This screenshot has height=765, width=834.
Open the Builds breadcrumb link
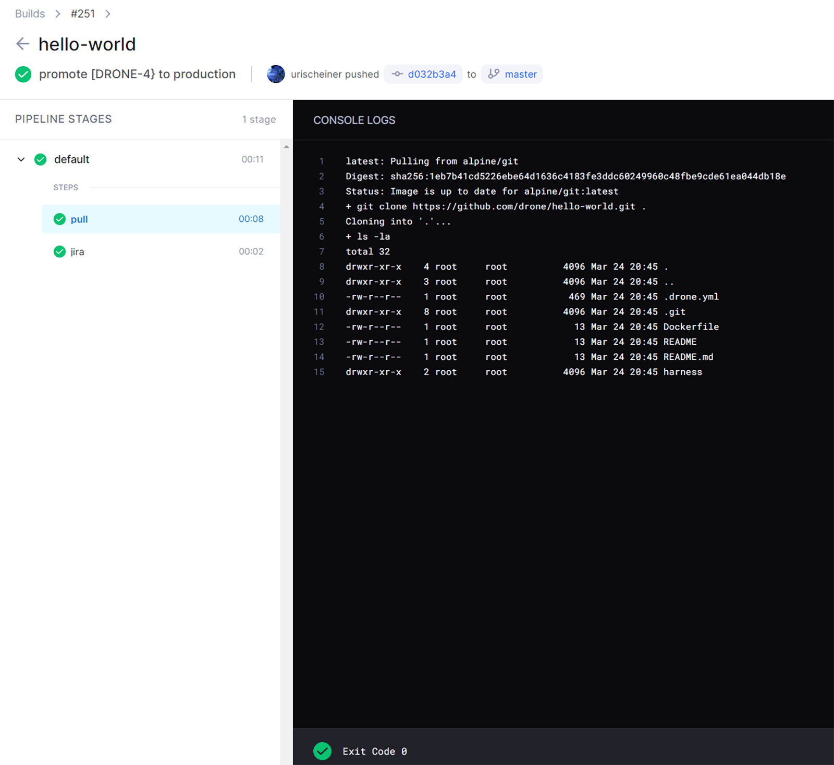(30, 14)
